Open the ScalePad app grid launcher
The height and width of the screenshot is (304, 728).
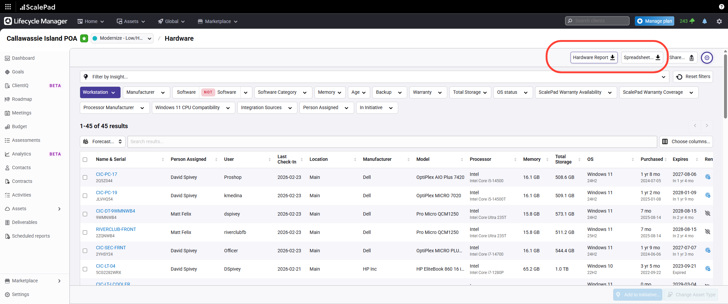pos(8,7)
